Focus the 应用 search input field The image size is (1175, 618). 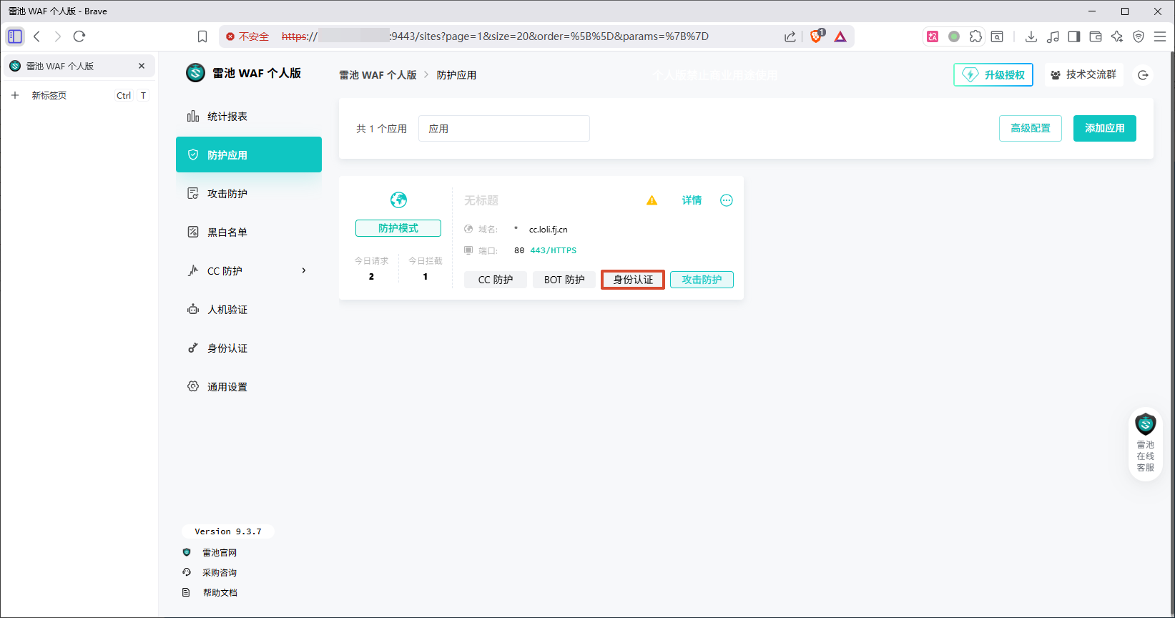pyautogui.click(x=504, y=129)
